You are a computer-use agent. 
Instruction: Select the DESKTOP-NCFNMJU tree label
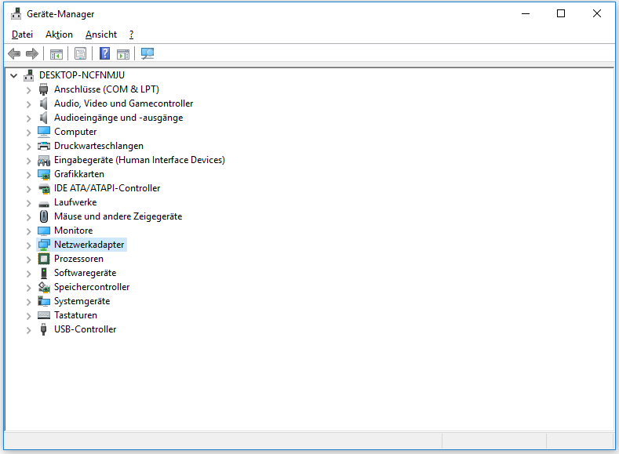point(82,75)
